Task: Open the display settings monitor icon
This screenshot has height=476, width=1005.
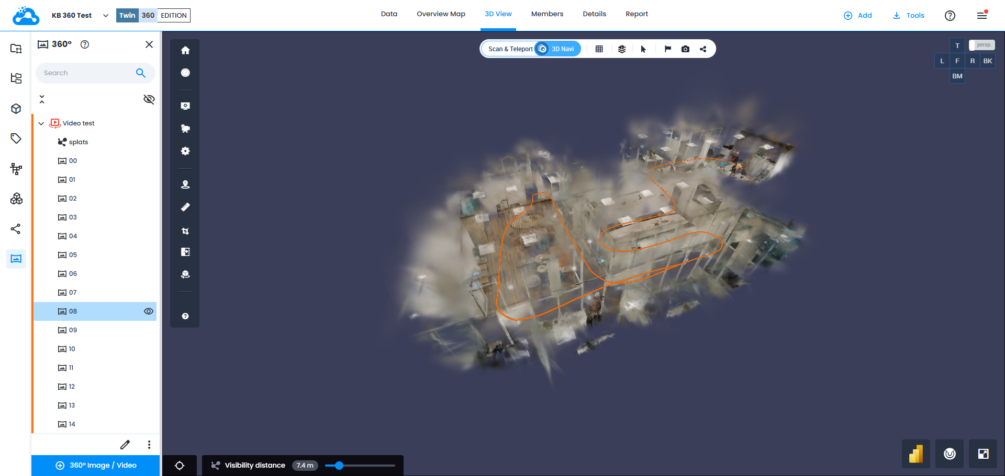Action: 185,106
